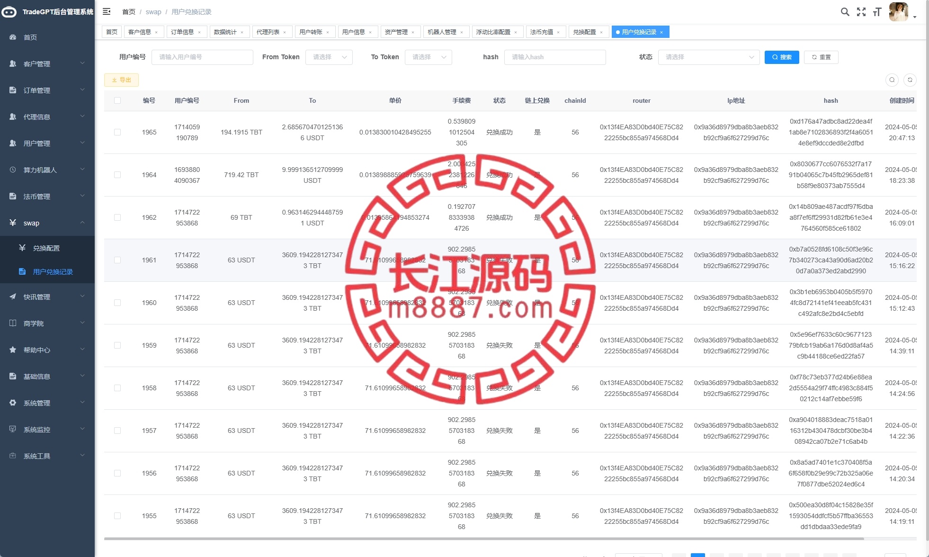929x557 pixels.
Task: Open the To Token dropdown
Action: pyautogui.click(x=429, y=57)
